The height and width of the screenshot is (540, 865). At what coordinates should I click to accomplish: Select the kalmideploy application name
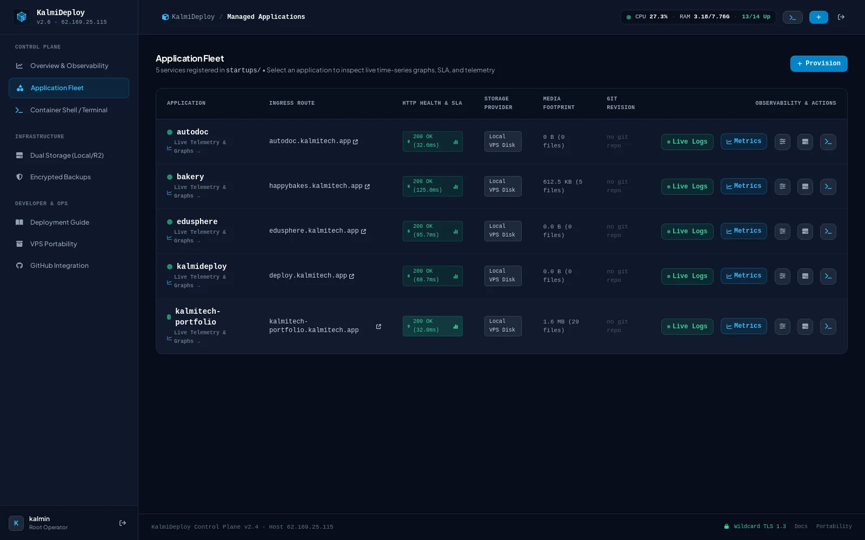[x=202, y=267]
